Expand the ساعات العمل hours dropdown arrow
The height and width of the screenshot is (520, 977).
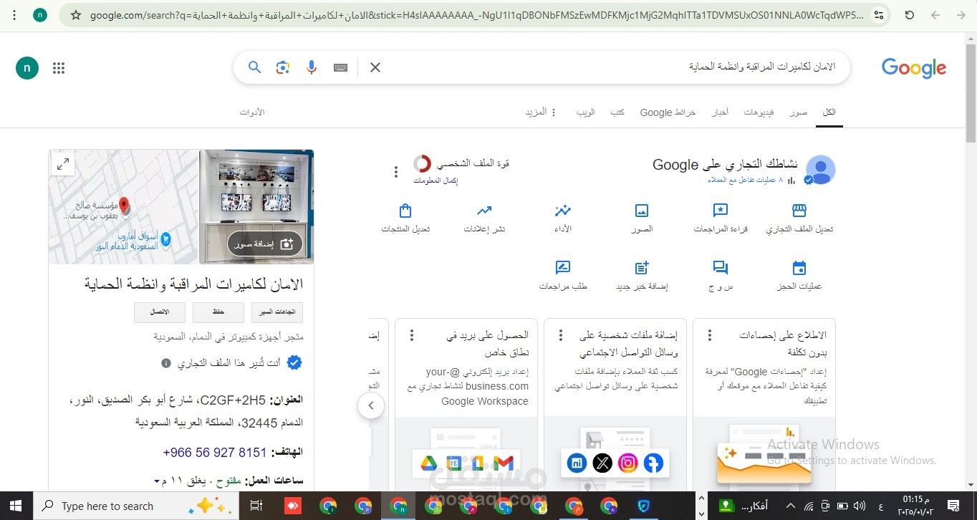[x=157, y=481]
